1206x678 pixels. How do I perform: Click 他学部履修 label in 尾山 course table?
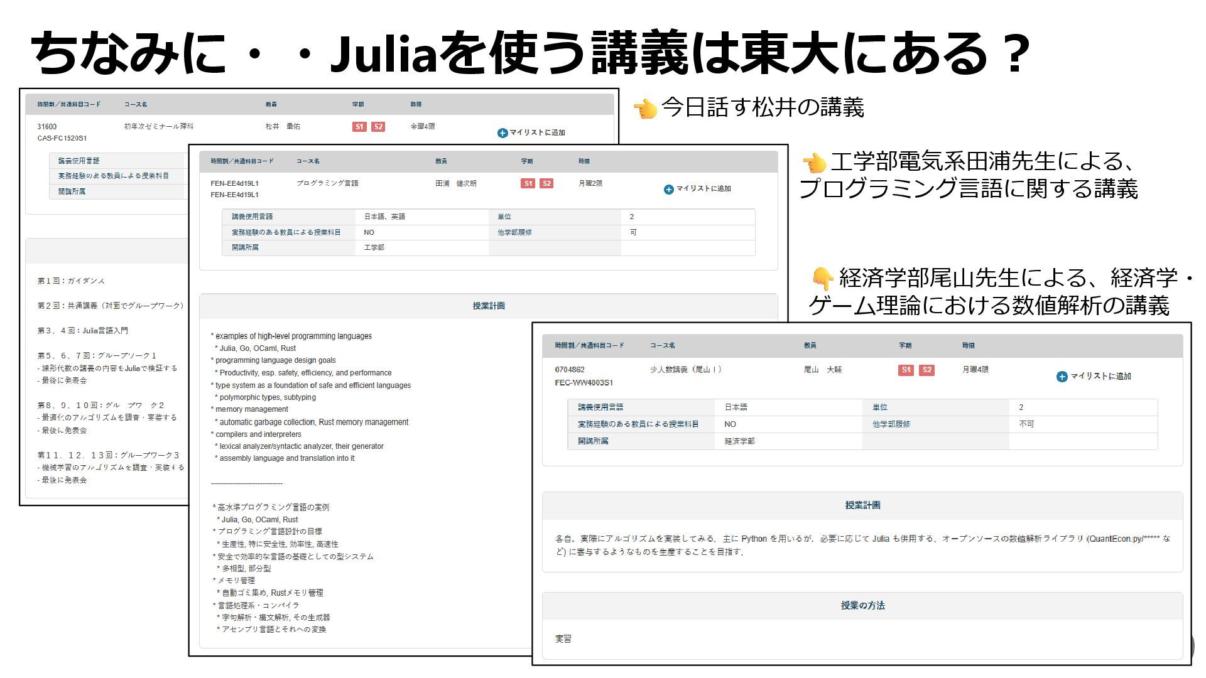click(x=891, y=424)
